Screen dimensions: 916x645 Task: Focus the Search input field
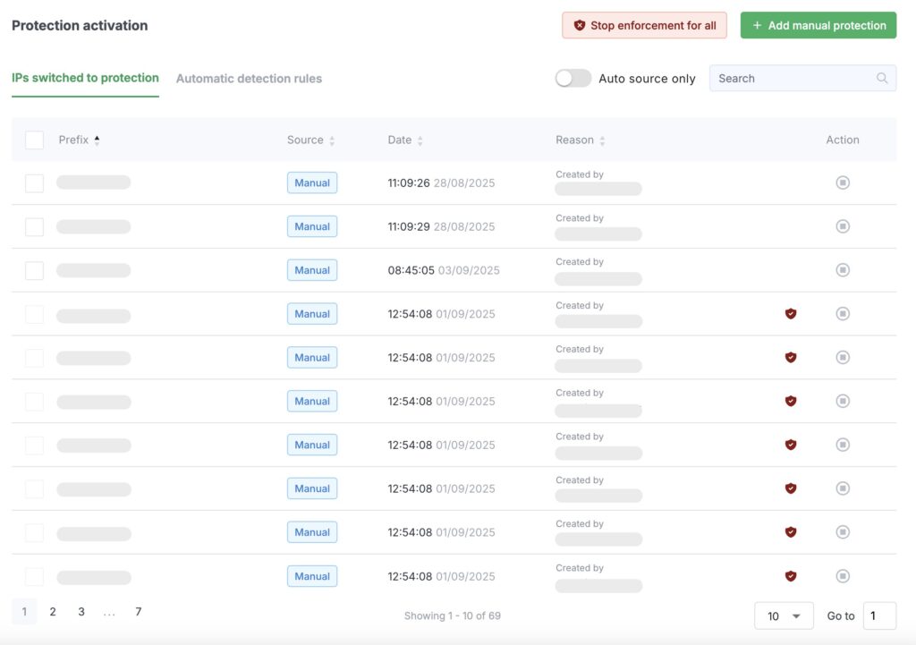pos(802,79)
